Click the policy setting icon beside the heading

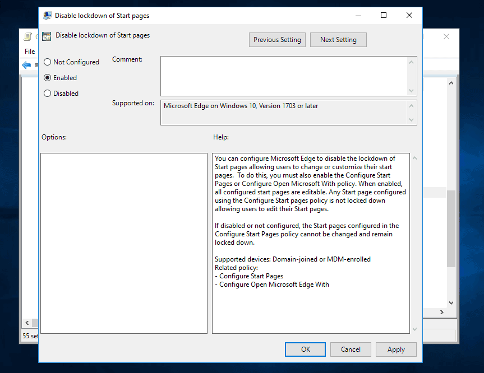coord(47,36)
